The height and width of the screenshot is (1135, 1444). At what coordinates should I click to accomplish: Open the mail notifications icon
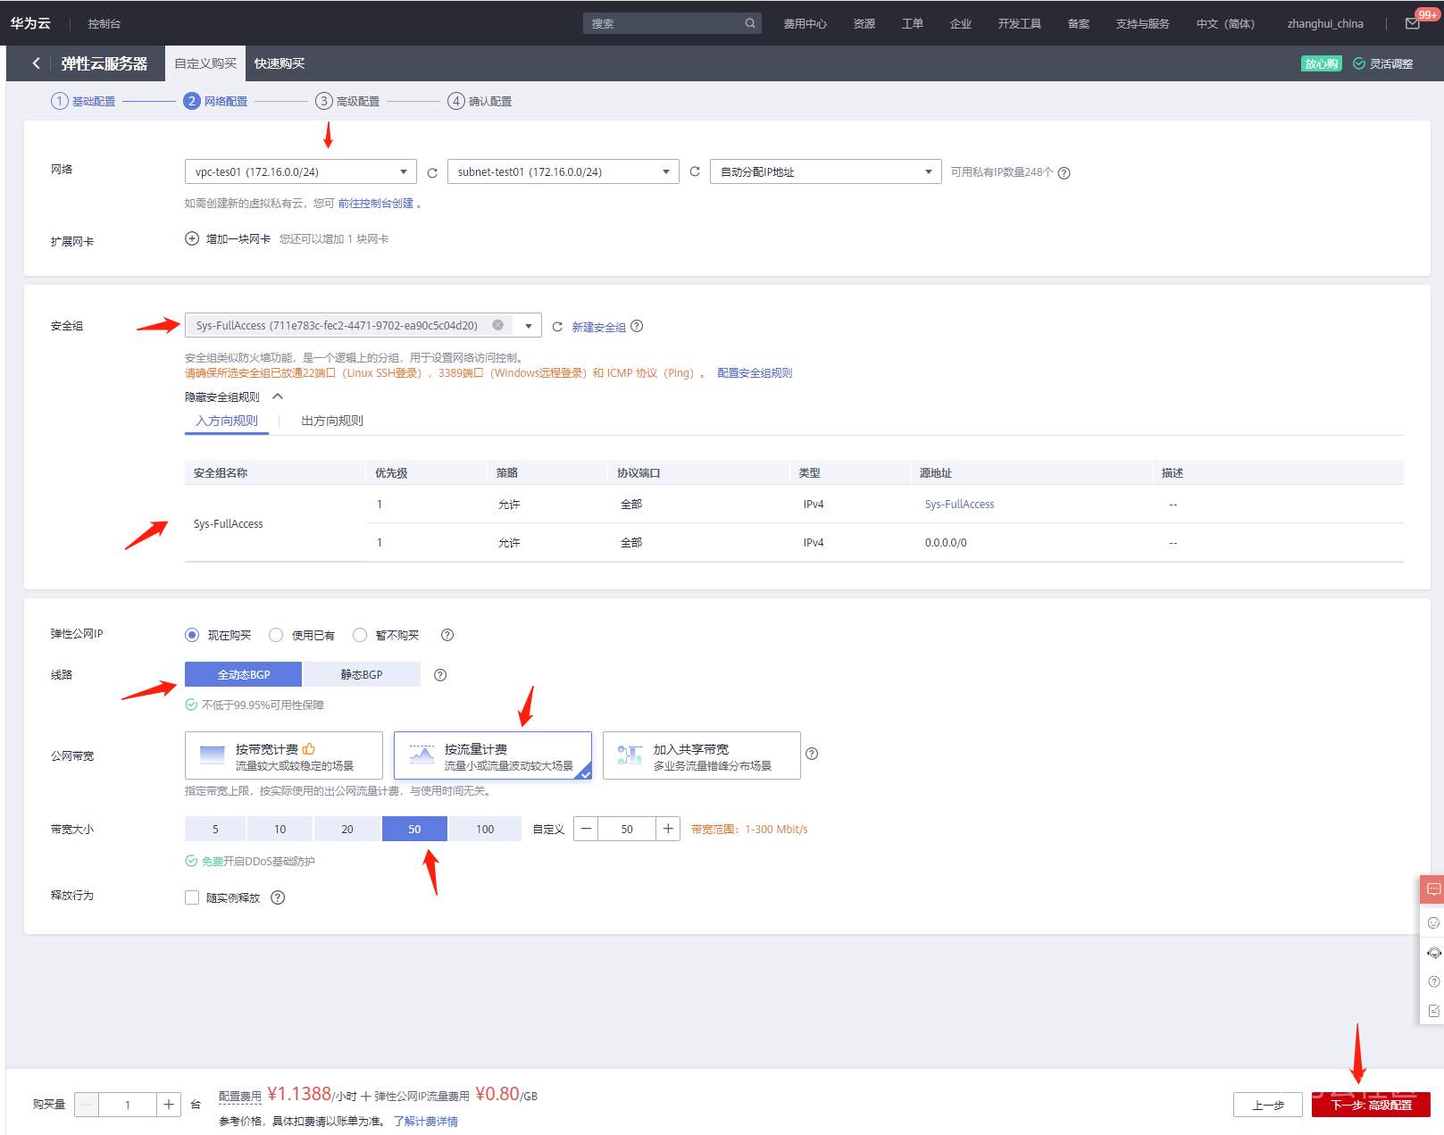[1412, 24]
